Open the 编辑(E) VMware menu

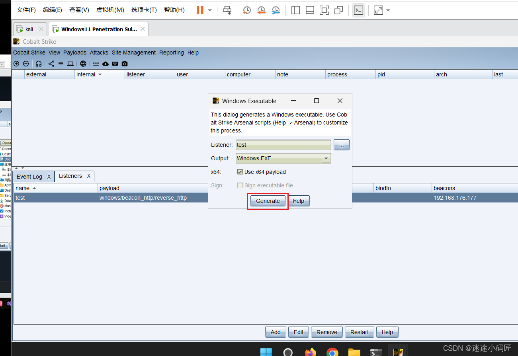coord(53,10)
